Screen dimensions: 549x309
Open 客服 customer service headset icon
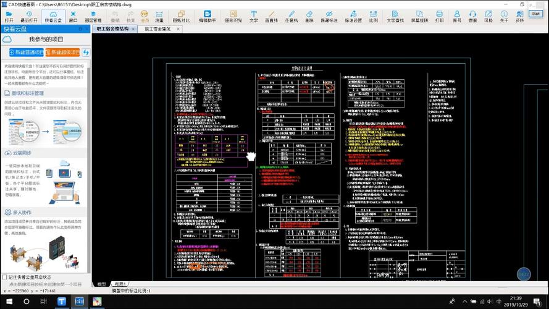tap(472, 17)
